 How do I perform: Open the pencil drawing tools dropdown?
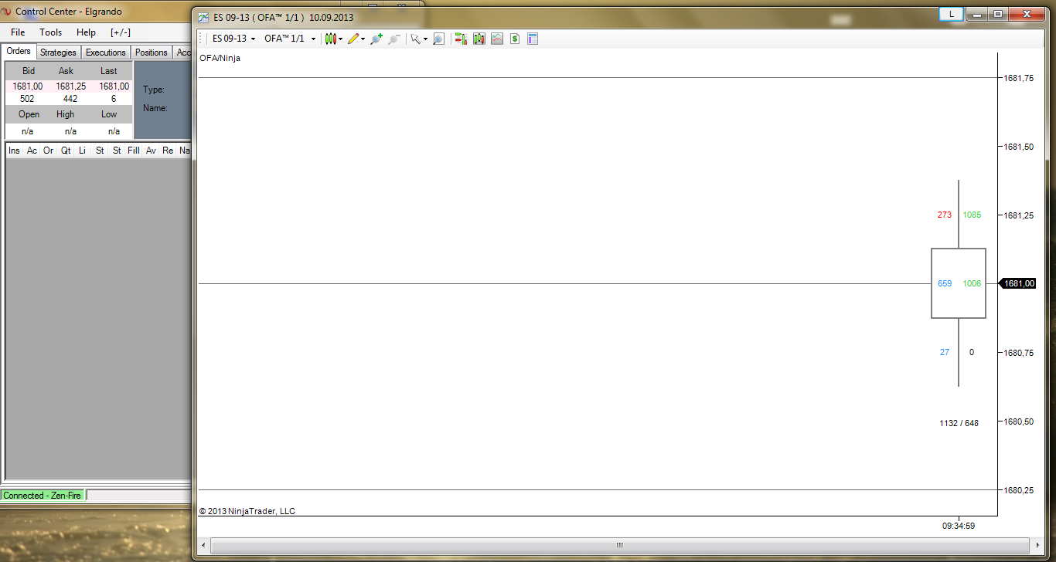click(356, 39)
